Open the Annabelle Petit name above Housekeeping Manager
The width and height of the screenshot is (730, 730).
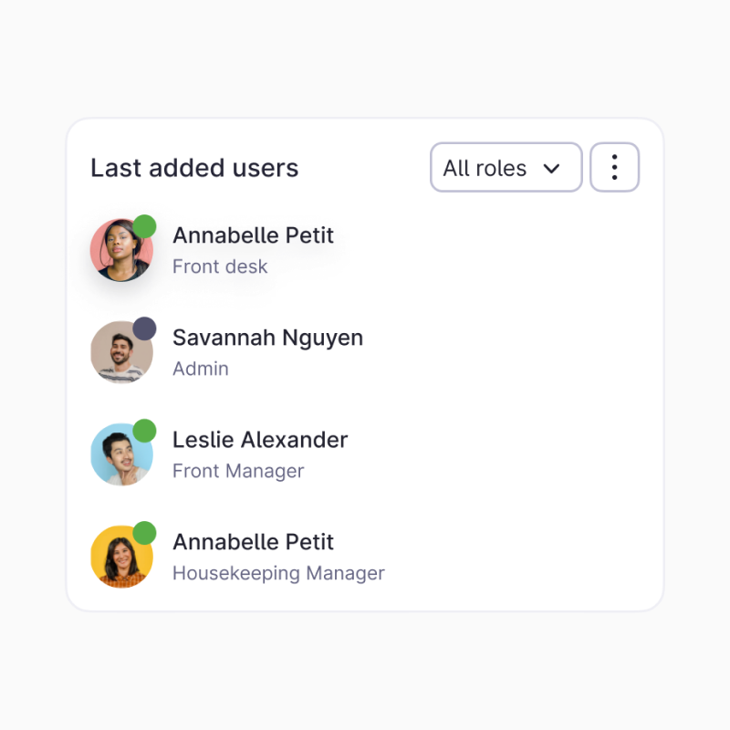click(253, 542)
